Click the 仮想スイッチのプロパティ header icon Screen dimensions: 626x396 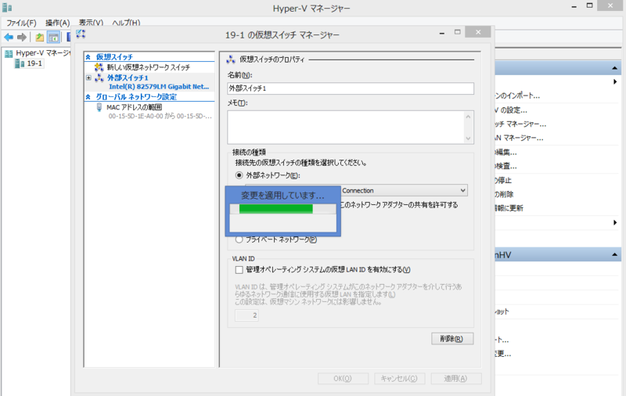pos(231,59)
